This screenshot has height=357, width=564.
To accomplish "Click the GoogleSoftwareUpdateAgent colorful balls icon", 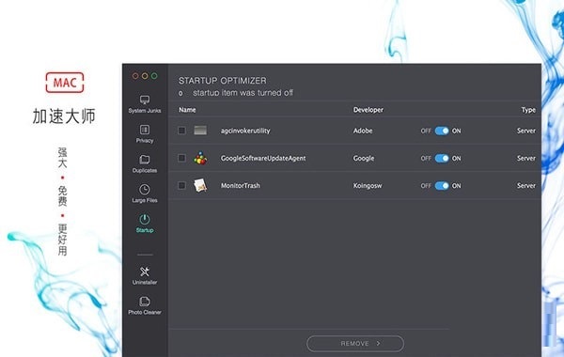I will (x=200, y=158).
